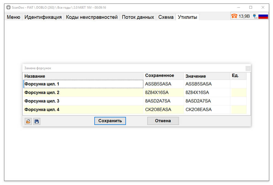Click the CK2O8EASA cell under Значение
Viewport: 273px width, 185px height.
click(198, 110)
